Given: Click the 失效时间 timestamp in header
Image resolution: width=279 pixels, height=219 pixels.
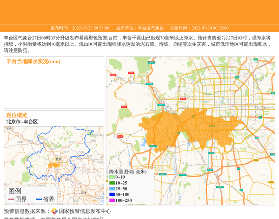Looking at the screenshot, I should 199,28.
